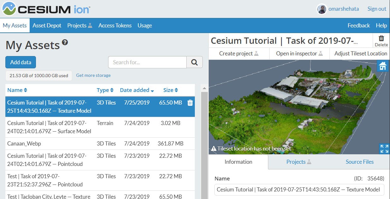The width and height of the screenshot is (390, 199).
Task: Switch to the Source Files tab
Action: point(360,162)
